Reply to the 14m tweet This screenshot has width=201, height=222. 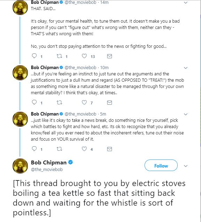(34, 56)
